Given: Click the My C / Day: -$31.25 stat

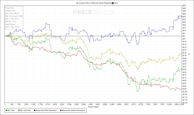Looking at the screenshot, I should [13, 27].
